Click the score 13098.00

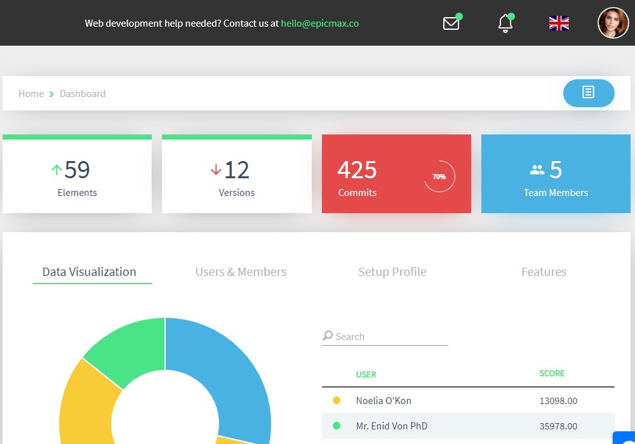click(x=558, y=401)
